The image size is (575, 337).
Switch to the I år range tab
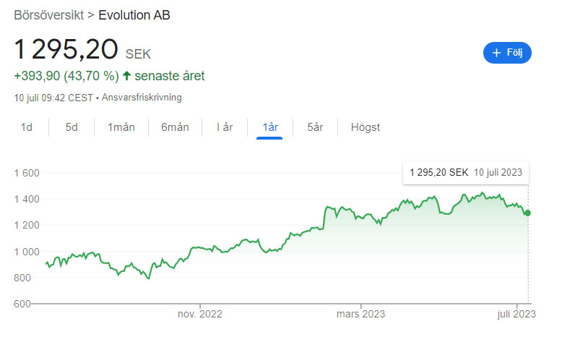pos(225,127)
